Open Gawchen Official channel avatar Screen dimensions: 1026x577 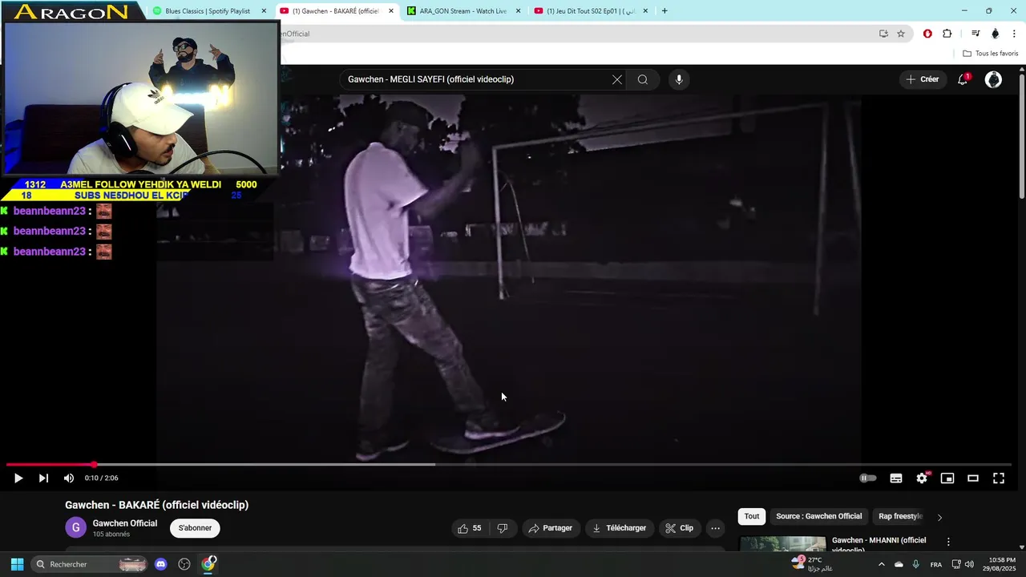click(x=75, y=527)
